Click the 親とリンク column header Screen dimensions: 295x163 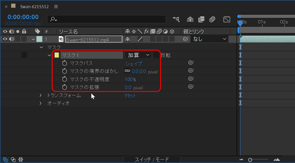click(194, 31)
